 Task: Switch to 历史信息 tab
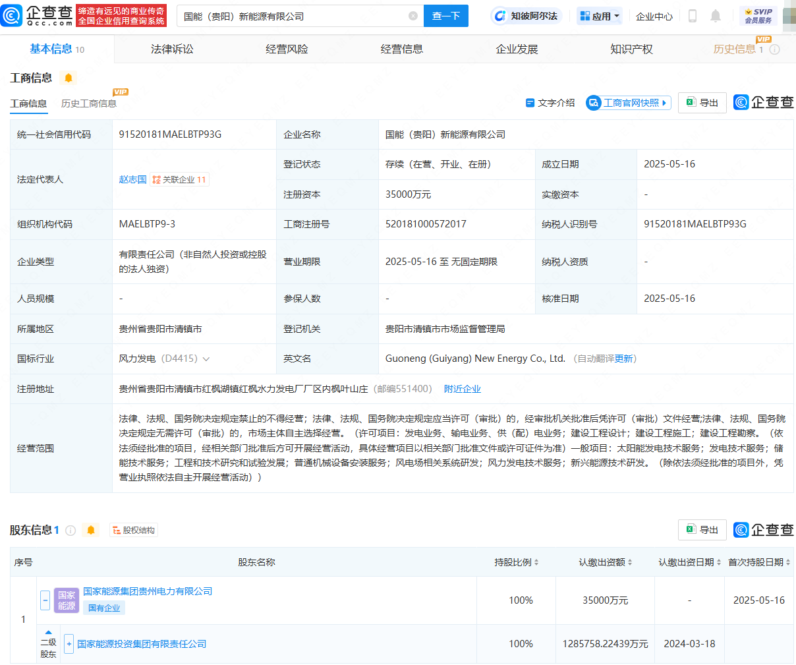coord(738,49)
